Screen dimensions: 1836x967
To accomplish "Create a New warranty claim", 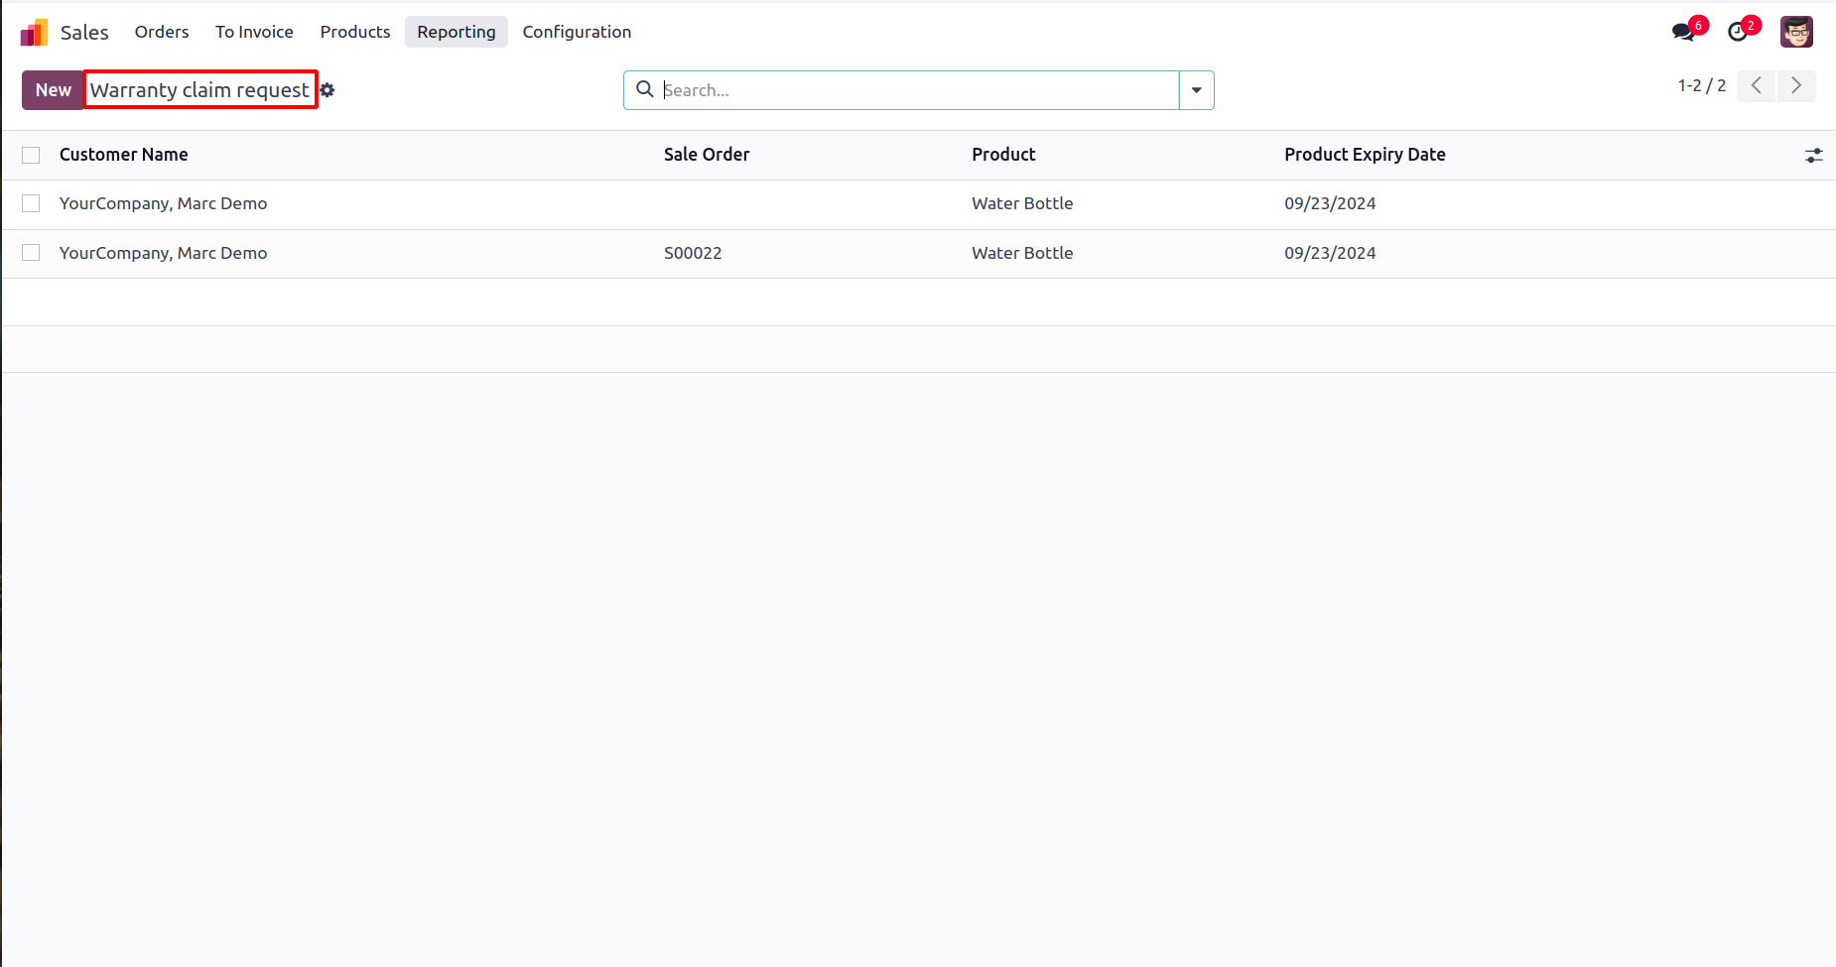I will click(x=54, y=90).
